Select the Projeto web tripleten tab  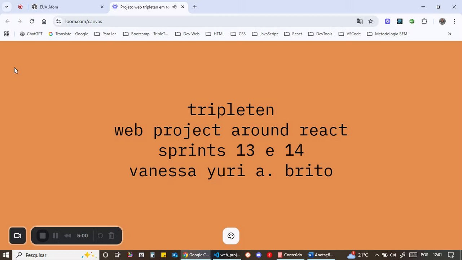click(x=149, y=7)
